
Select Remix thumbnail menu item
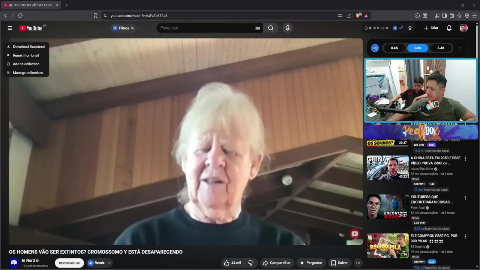[26, 55]
